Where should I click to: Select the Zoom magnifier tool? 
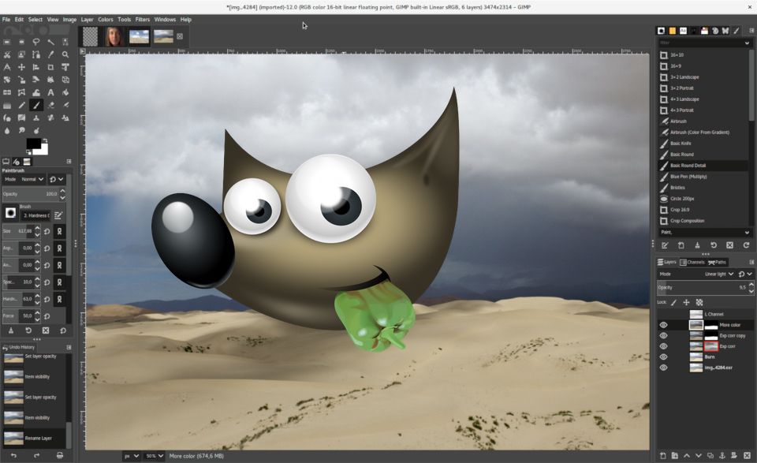point(65,54)
